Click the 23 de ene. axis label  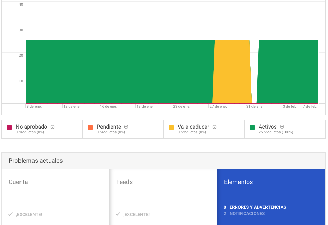[181, 107]
